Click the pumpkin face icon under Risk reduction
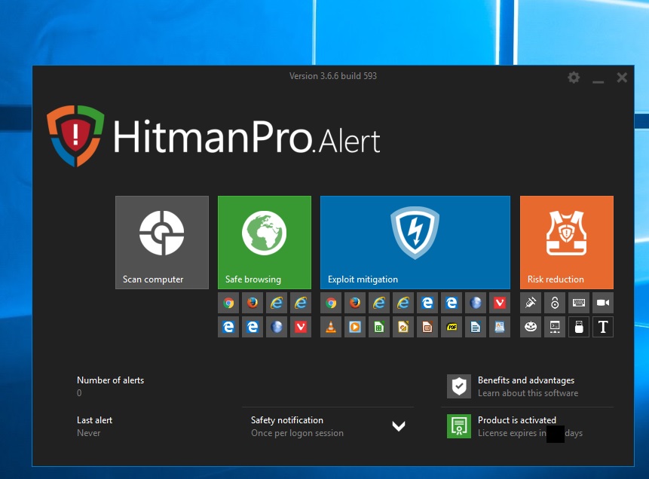The height and width of the screenshot is (479, 649). click(531, 327)
